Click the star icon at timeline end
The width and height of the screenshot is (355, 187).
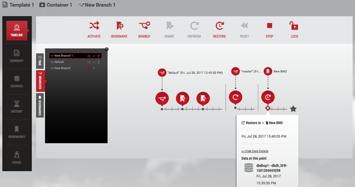(293, 109)
